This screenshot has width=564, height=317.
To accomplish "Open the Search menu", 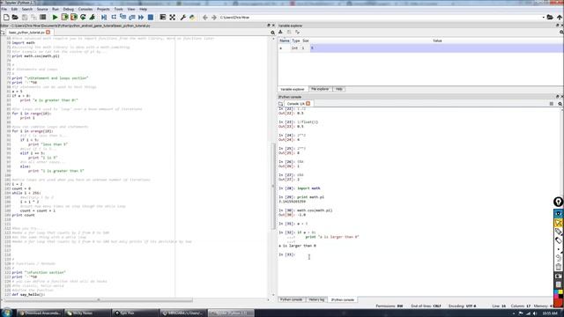I will tap(27, 9).
